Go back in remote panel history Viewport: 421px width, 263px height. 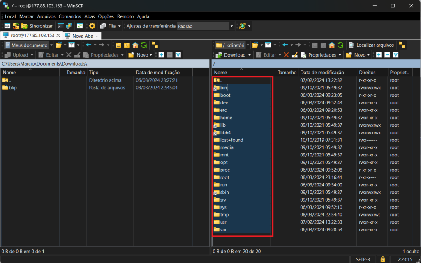point(285,45)
